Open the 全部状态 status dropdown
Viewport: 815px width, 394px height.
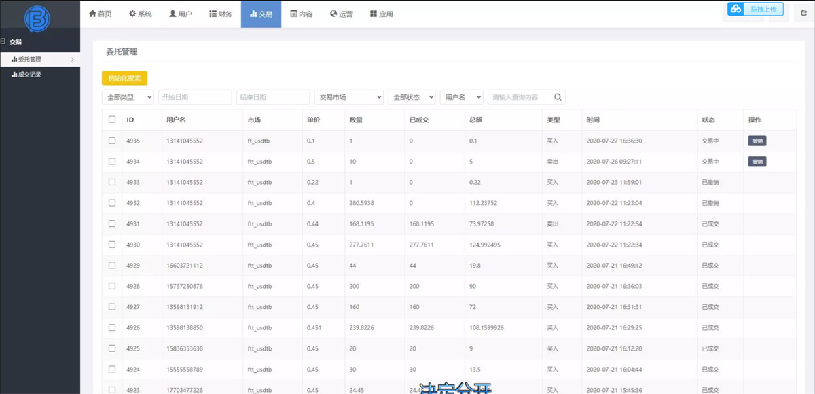[412, 96]
